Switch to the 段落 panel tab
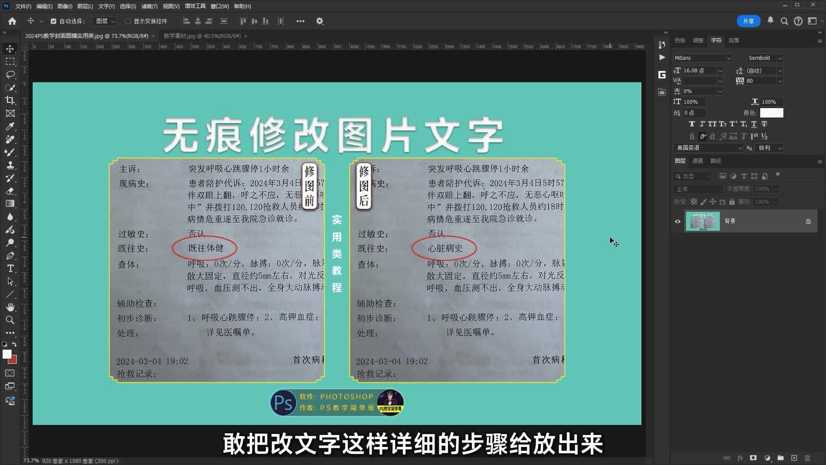Image resolution: width=826 pixels, height=465 pixels. 734,40
